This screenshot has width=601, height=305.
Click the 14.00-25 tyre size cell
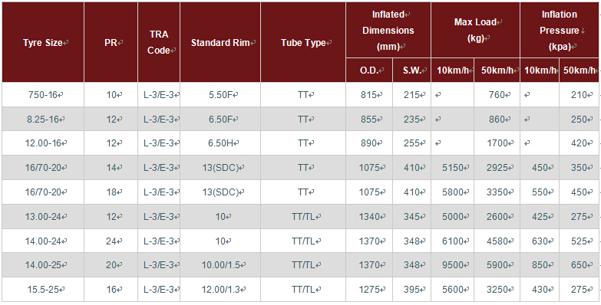tap(43, 265)
